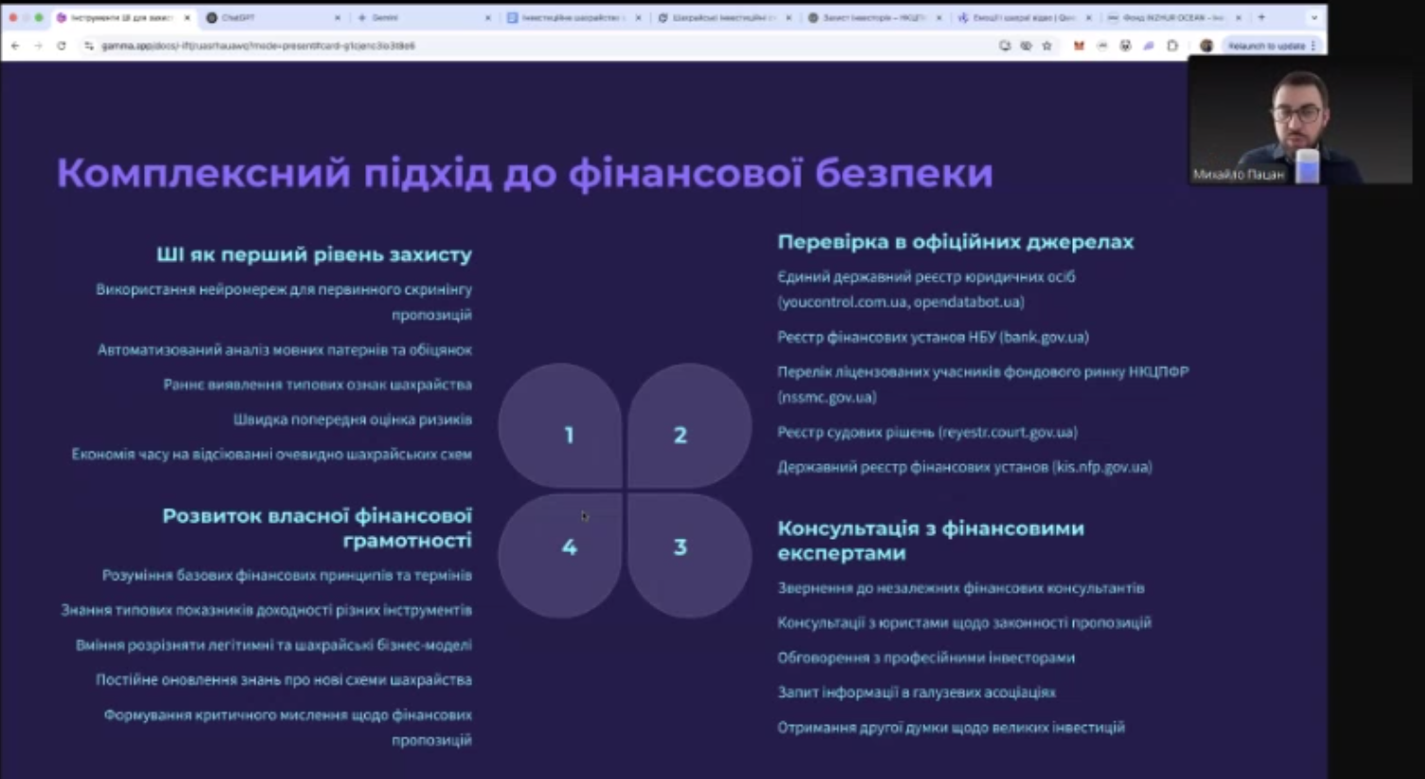Click the line Знання типових показників доходності

[267, 610]
